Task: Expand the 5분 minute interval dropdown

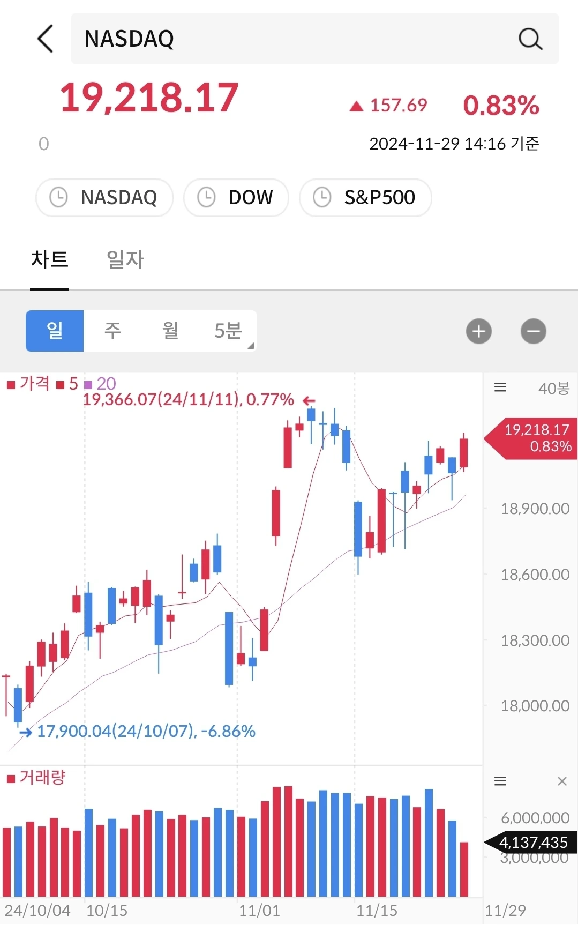Action: (x=229, y=331)
